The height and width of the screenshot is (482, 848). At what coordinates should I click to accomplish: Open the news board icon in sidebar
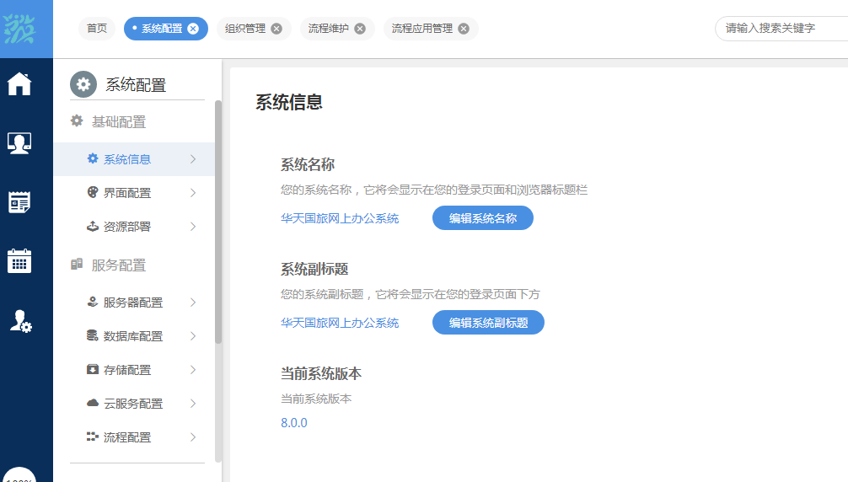point(19,202)
